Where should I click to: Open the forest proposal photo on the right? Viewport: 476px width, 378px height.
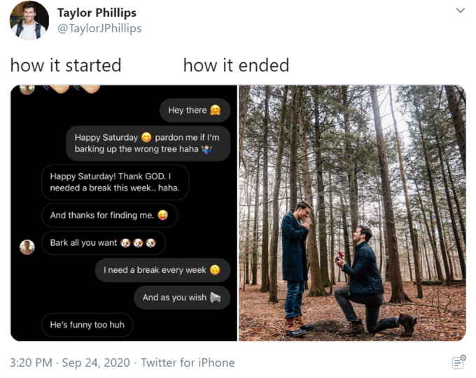click(352, 213)
